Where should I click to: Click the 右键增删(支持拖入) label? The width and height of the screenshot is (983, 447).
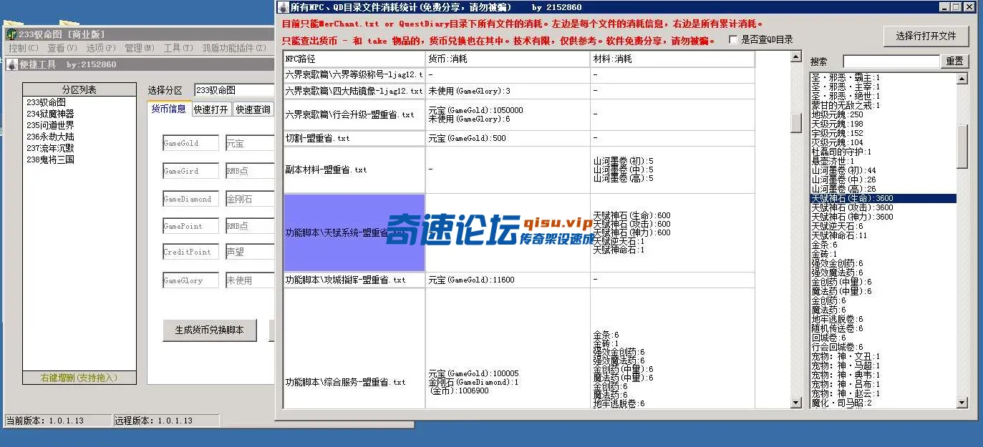click(79, 377)
